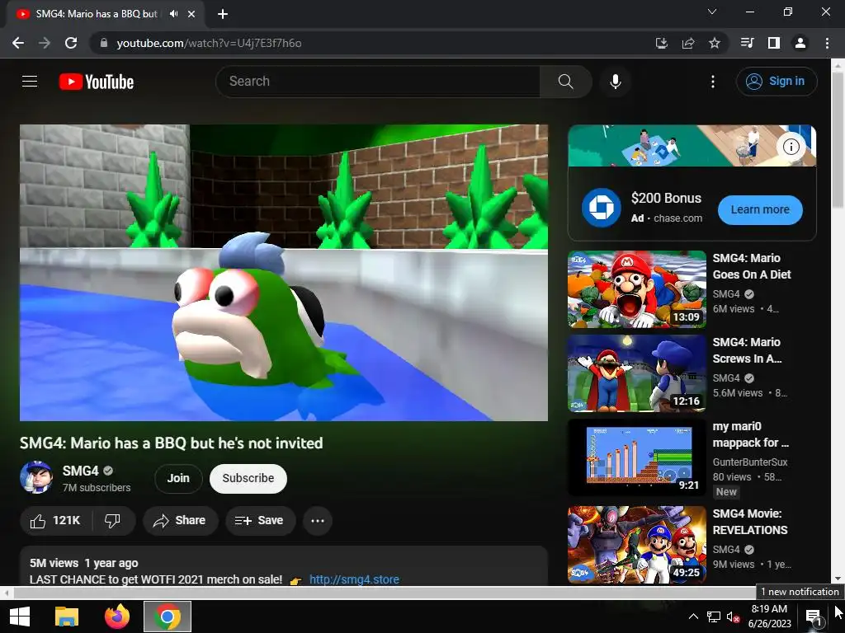This screenshot has height=633, width=845.
Task: Close the SMG4 YouTube tab
Action: 191,14
